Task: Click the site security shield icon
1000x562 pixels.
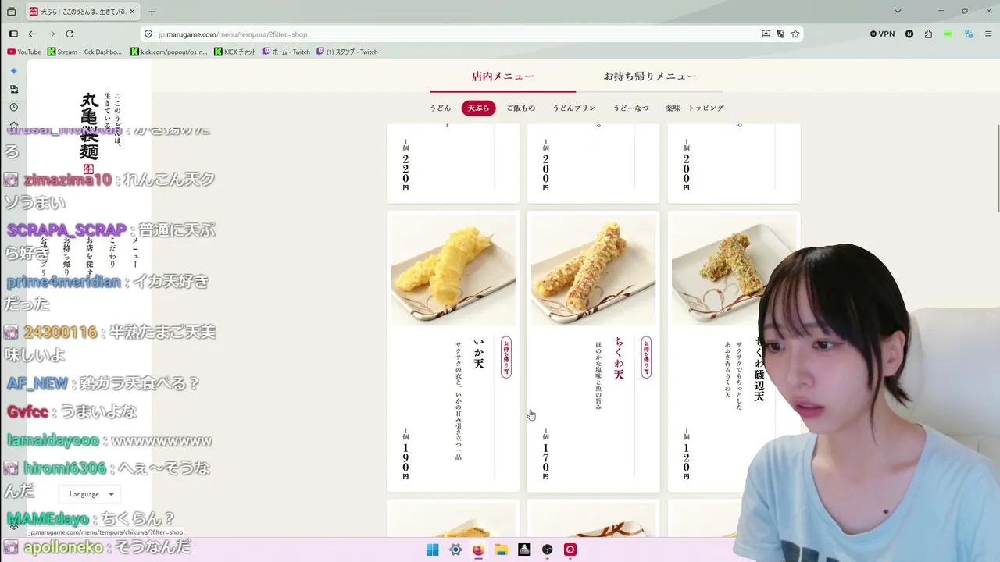Action: click(x=148, y=34)
